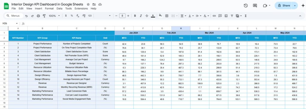The width and height of the screenshot is (306, 109).
Task: Select the Jan-2024 header cell
Action: [x=134, y=33]
